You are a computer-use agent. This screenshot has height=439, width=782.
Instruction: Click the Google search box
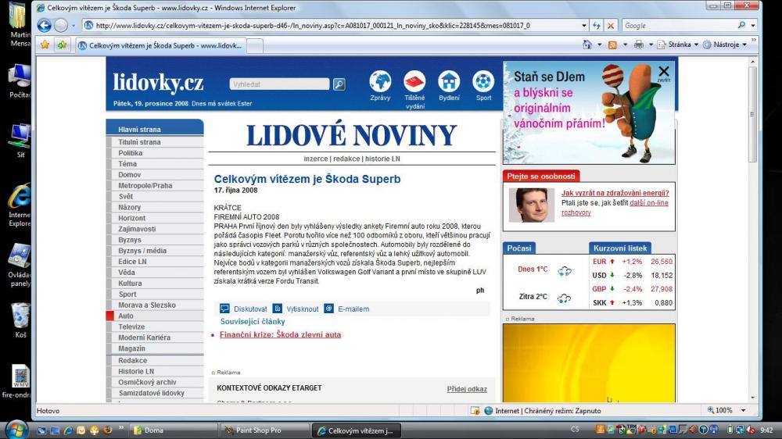[678, 25]
